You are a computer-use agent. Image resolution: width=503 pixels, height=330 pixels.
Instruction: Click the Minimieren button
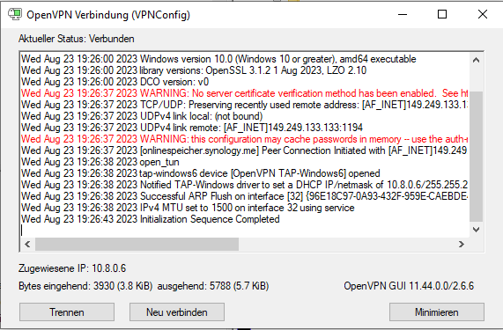[437, 312]
